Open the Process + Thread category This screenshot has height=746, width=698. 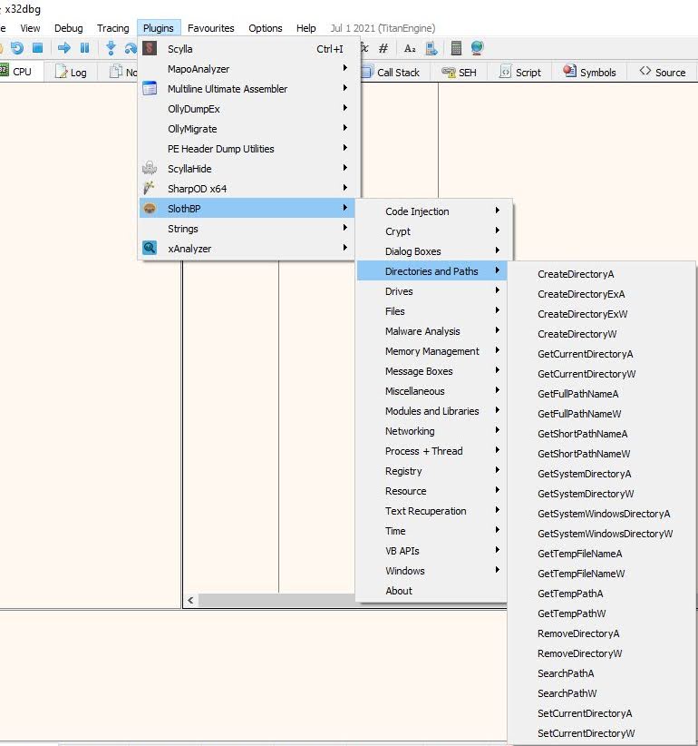click(431, 451)
